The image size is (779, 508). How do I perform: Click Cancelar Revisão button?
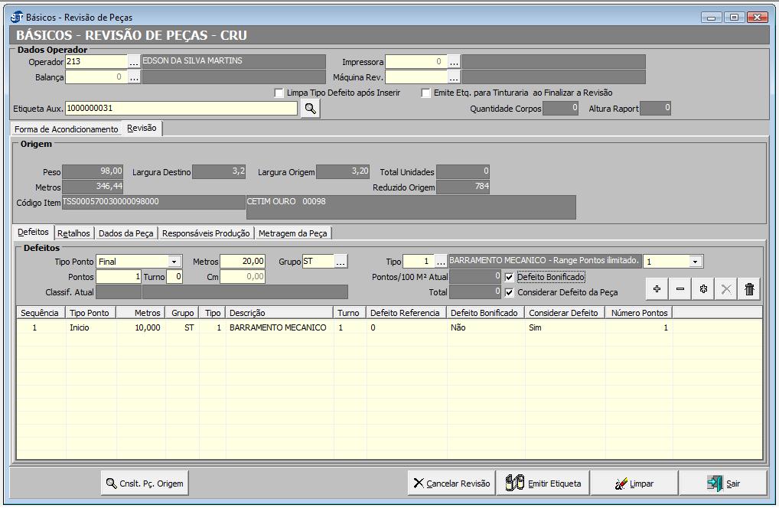(x=451, y=484)
